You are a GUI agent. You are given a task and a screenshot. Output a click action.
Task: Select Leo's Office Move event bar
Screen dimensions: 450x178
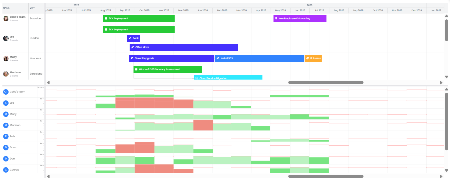point(184,47)
